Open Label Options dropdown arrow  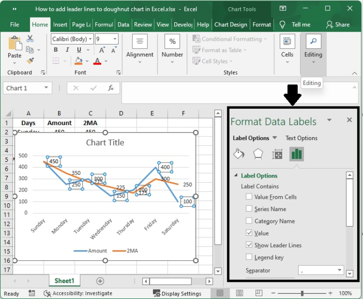coord(274,138)
